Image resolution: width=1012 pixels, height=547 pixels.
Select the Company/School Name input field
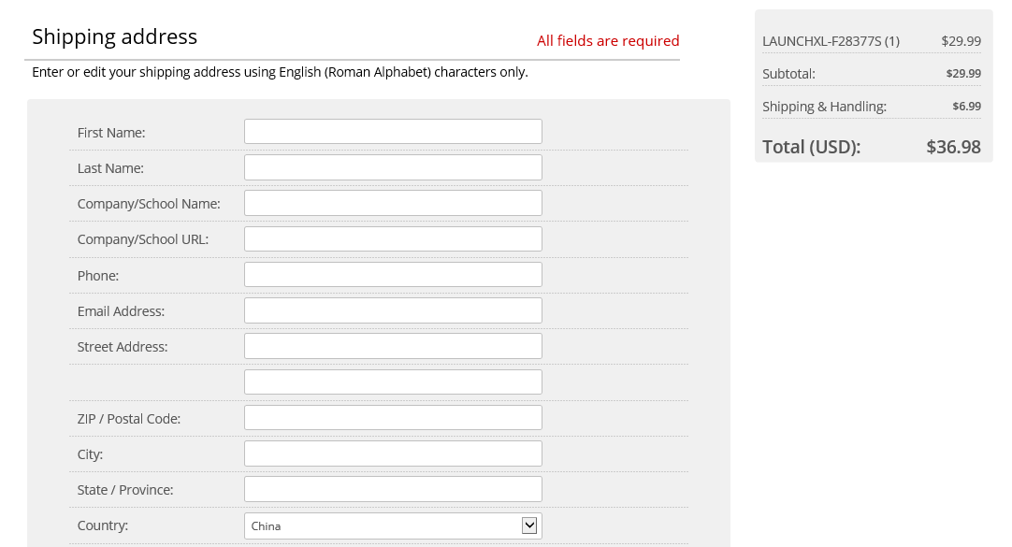click(x=393, y=203)
